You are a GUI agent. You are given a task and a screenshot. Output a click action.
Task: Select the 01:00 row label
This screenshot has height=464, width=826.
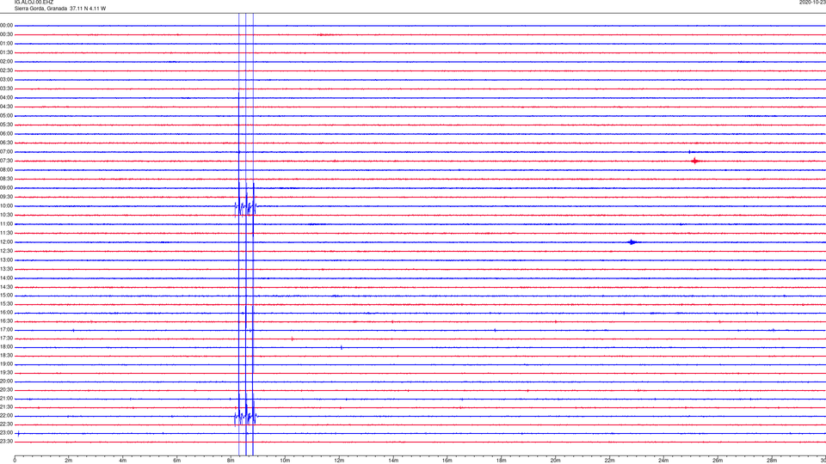pyautogui.click(x=6, y=44)
